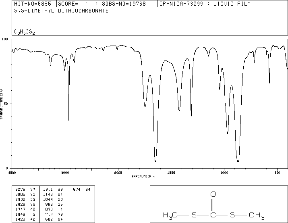Click the C=O double bond in structure
288x223 pixels.
pos(213,204)
